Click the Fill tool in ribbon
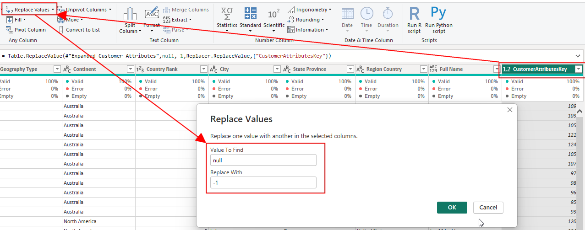 point(16,20)
